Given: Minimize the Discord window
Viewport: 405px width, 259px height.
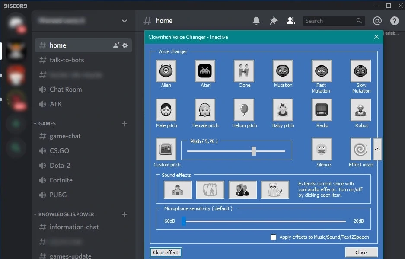Looking at the screenshot, I should click(x=376, y=6).
